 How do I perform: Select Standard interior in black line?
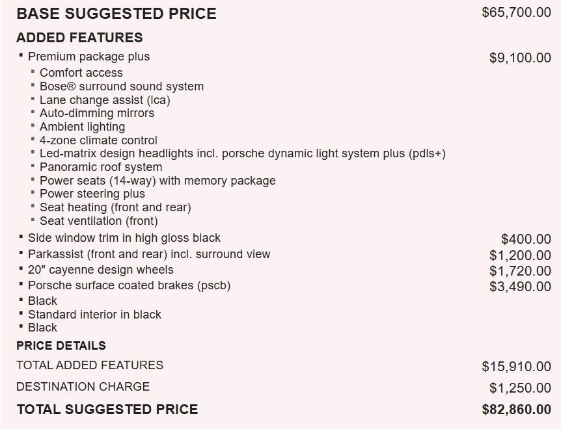tap(94, 315)
